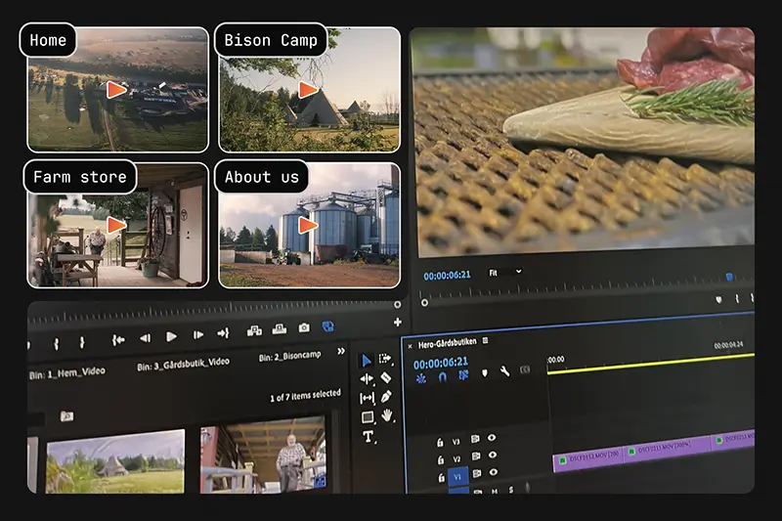Solo the audio track with S button
The width and height of the screenshot is (782, 521).
(510, 490)
